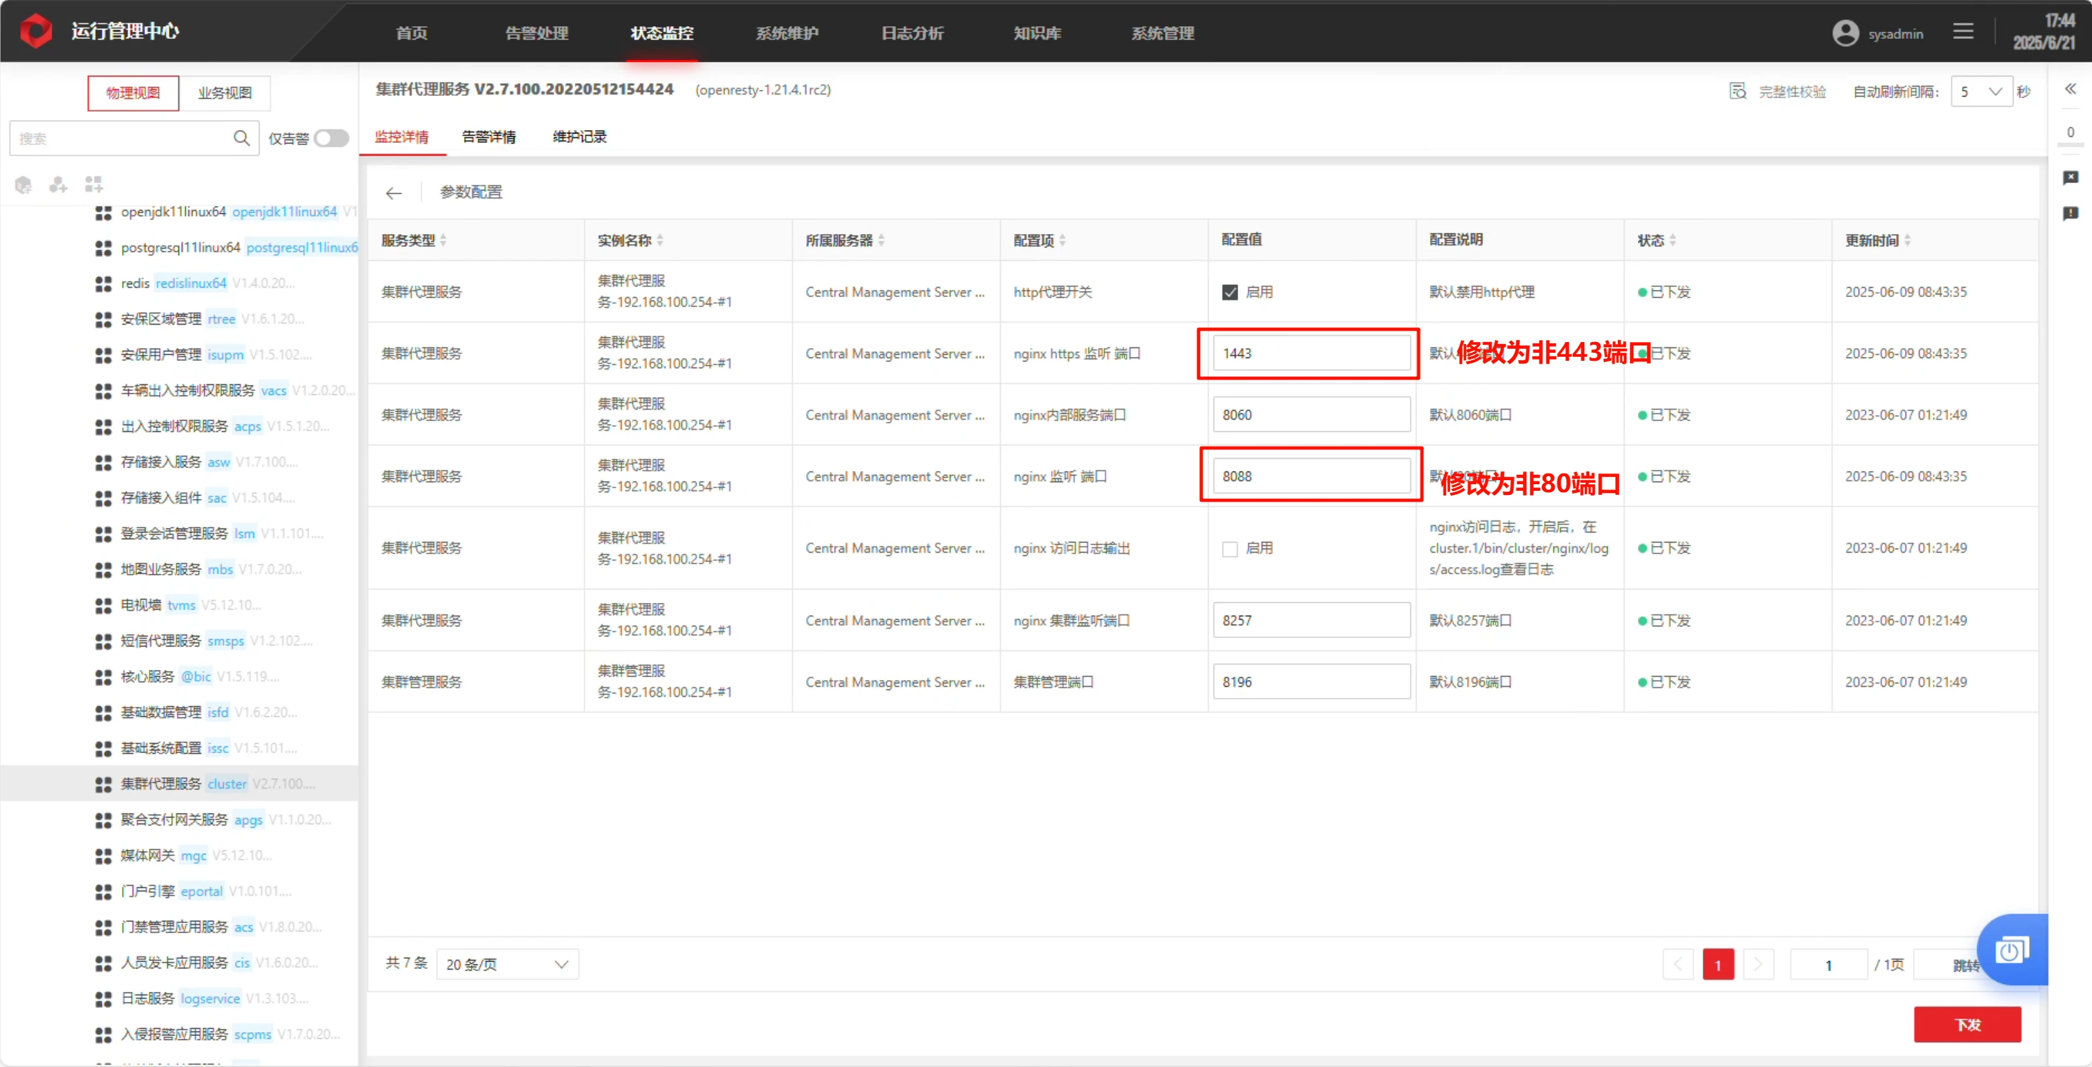Edit nginx https 监听端口 value 1443

pyautogui.click(x=1311, y=353)
